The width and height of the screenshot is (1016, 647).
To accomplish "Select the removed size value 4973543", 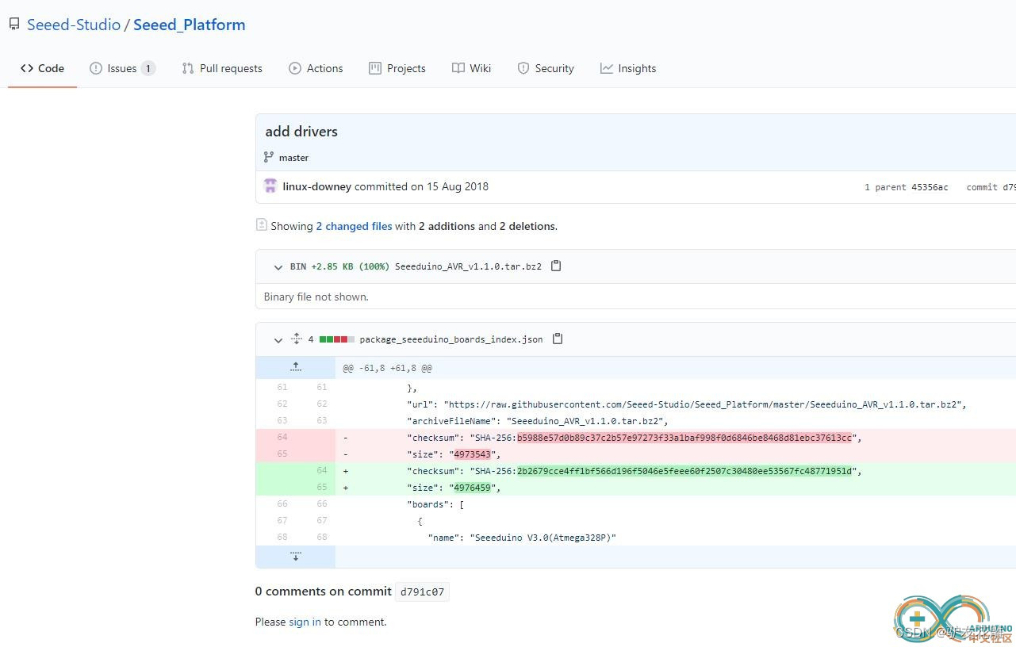I will (x=472, y=454).
